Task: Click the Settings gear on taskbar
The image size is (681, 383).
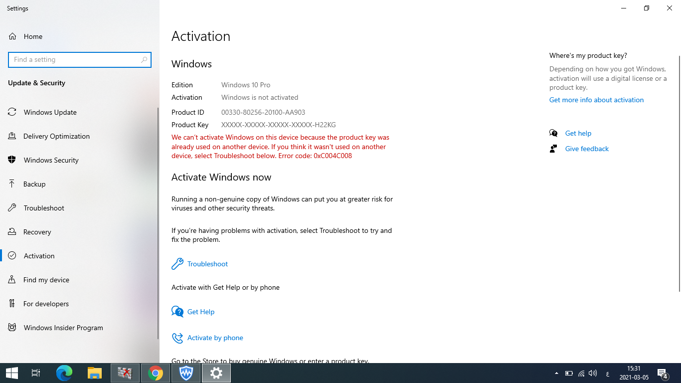Action: click(x=216, y=373)
